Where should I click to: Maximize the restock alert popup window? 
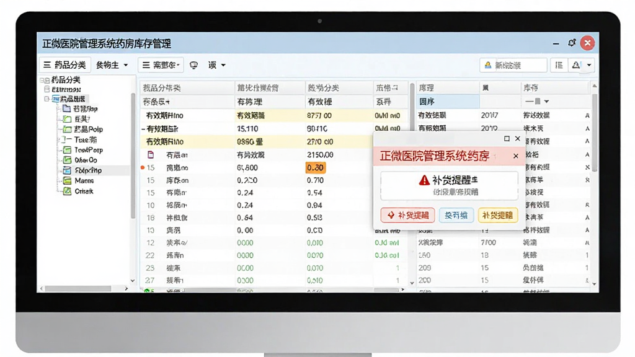(507, 138)
